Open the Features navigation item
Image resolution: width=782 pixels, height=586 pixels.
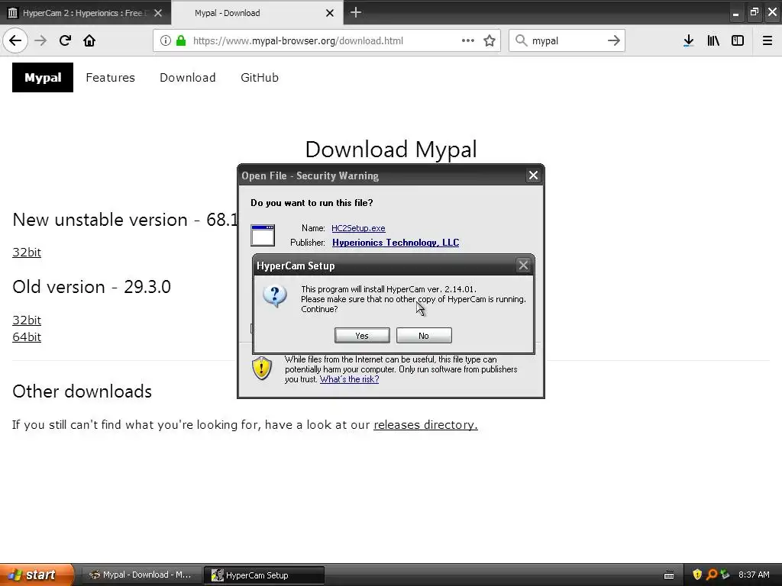[110, 77]
